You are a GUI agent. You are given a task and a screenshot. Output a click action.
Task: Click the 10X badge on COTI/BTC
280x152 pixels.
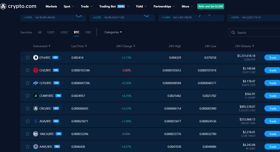point(57,83)
